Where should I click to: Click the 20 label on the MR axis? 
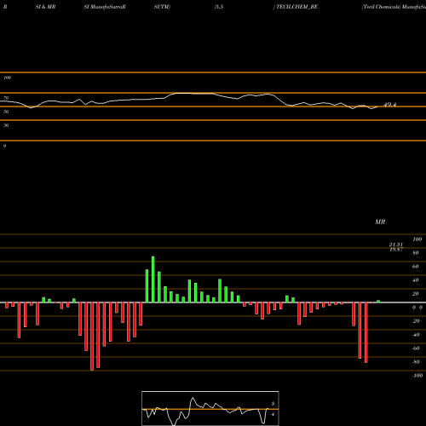pos(415,294)
